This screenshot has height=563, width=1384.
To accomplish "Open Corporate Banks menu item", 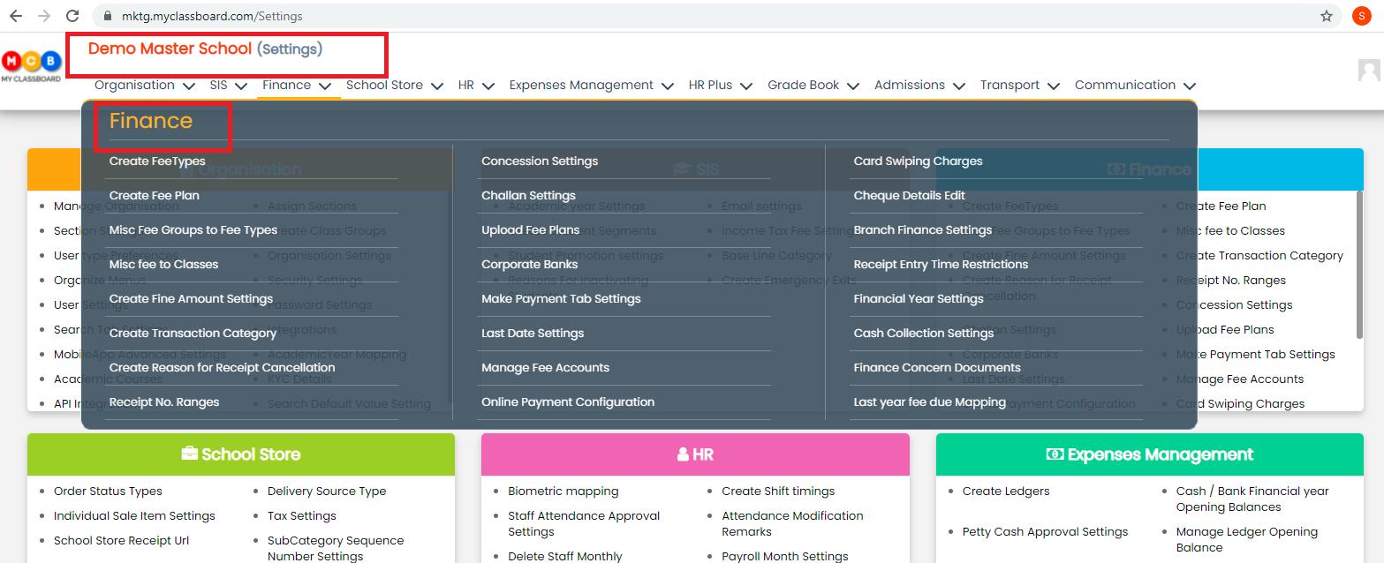I will click(x=529, y=265).
